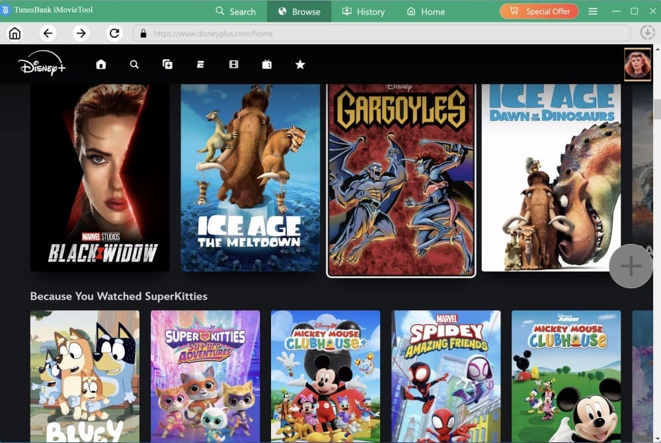661x443 pixels.
Task: Open Disney+ originals icon
Action: (201, 64)
